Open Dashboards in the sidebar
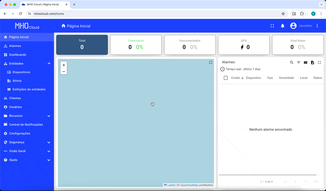The width and height of the screenshot is (326, 191). (x=18, y=55)
